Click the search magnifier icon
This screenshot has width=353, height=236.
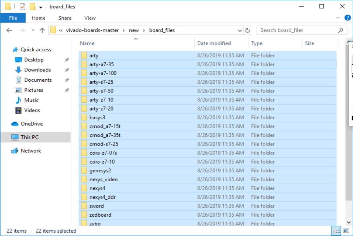[341, 30]
